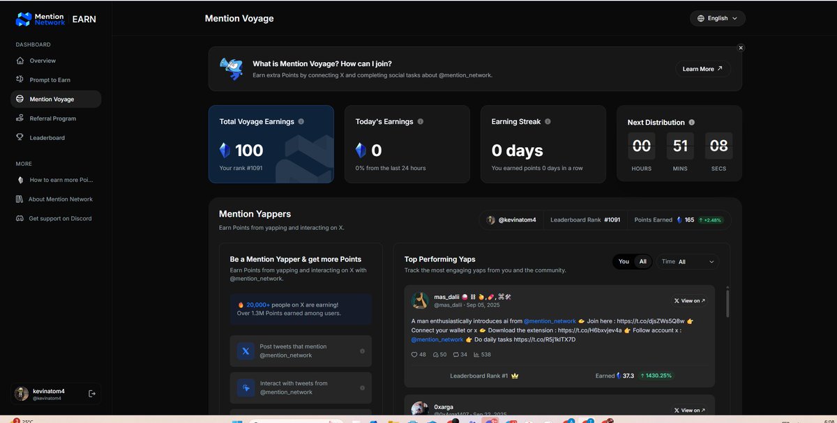Click the Mention Network logo

click(x=40, y=19)
